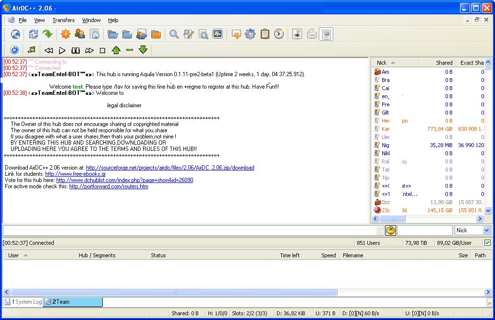Click the stop media button

(102, 50)
